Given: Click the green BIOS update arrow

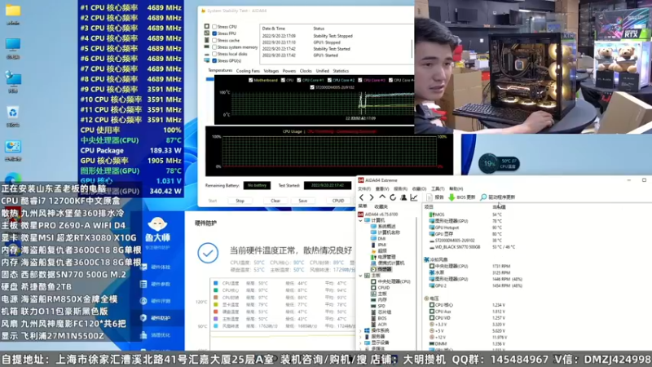Looking at the screenshot, I should 452,197.
